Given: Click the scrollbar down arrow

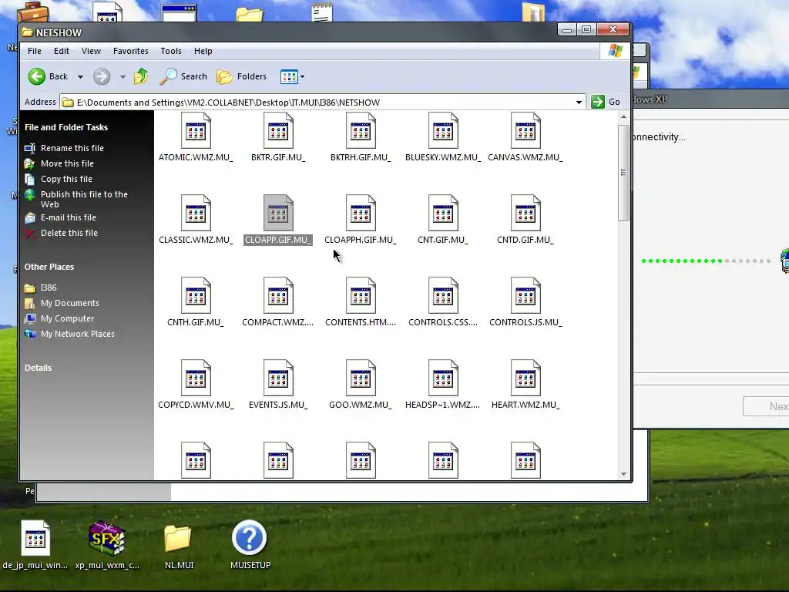Looking at the screenshot, I should [623, 474].
